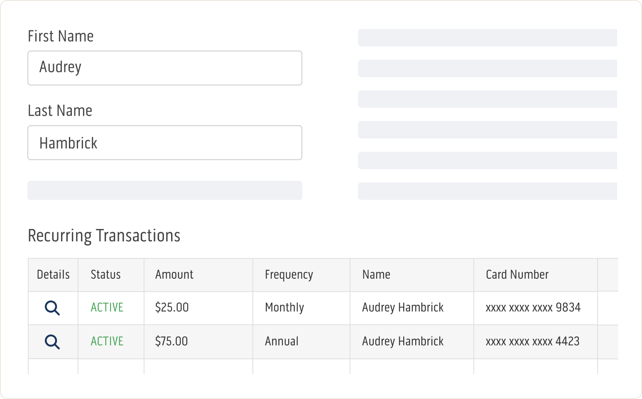
Task: Click the $75.00 amount cell
Action: pyautogui.click(x=171, y=341)
